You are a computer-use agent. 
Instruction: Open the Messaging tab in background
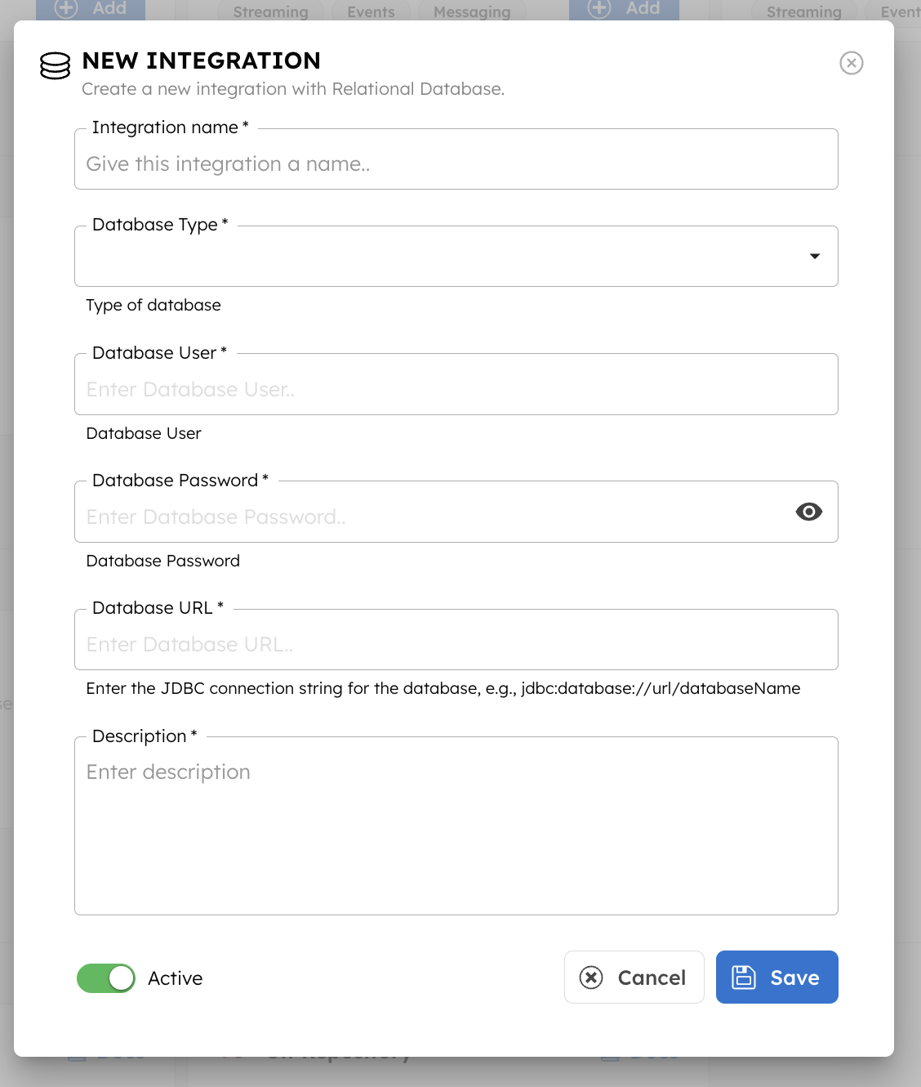coord(472,11)
